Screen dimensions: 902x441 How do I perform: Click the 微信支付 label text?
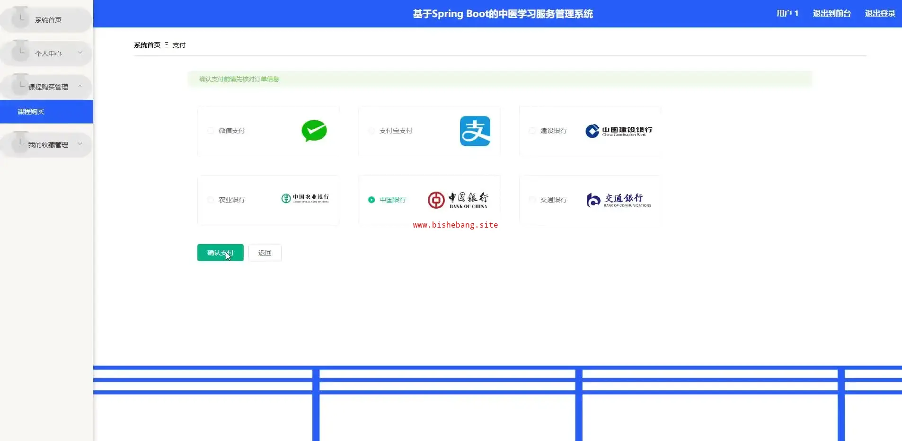pos(232,131)
